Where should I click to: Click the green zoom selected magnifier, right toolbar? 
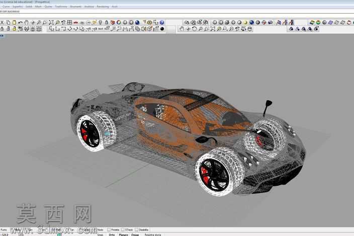coord(219,29)
